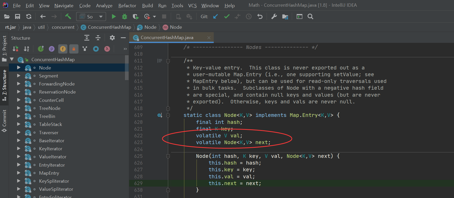
Task: Click the Open folder toolbar icon
Action: pyautogui.click(x=7, y=17)
